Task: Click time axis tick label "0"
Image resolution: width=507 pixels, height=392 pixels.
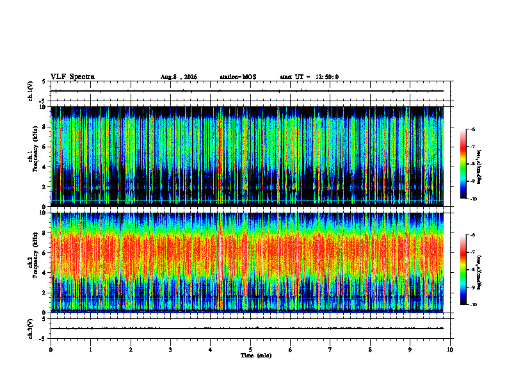Action: tap(51, 350)
